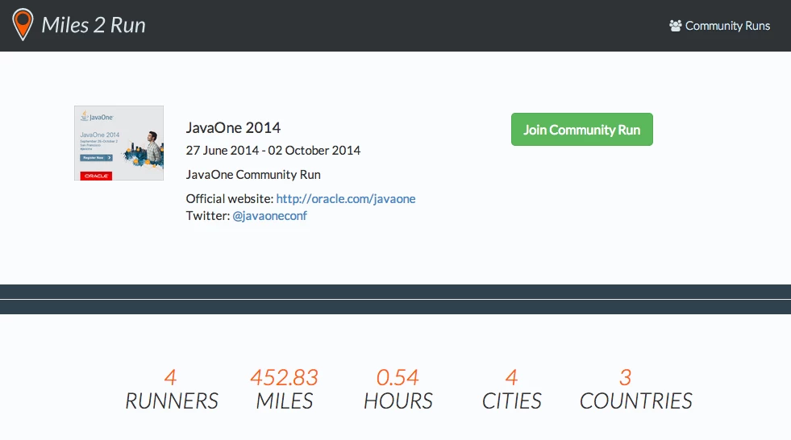Click the 4 RUNNERS statistic
This screenshot has height=440, width=791.
click(x=172, y=389)
